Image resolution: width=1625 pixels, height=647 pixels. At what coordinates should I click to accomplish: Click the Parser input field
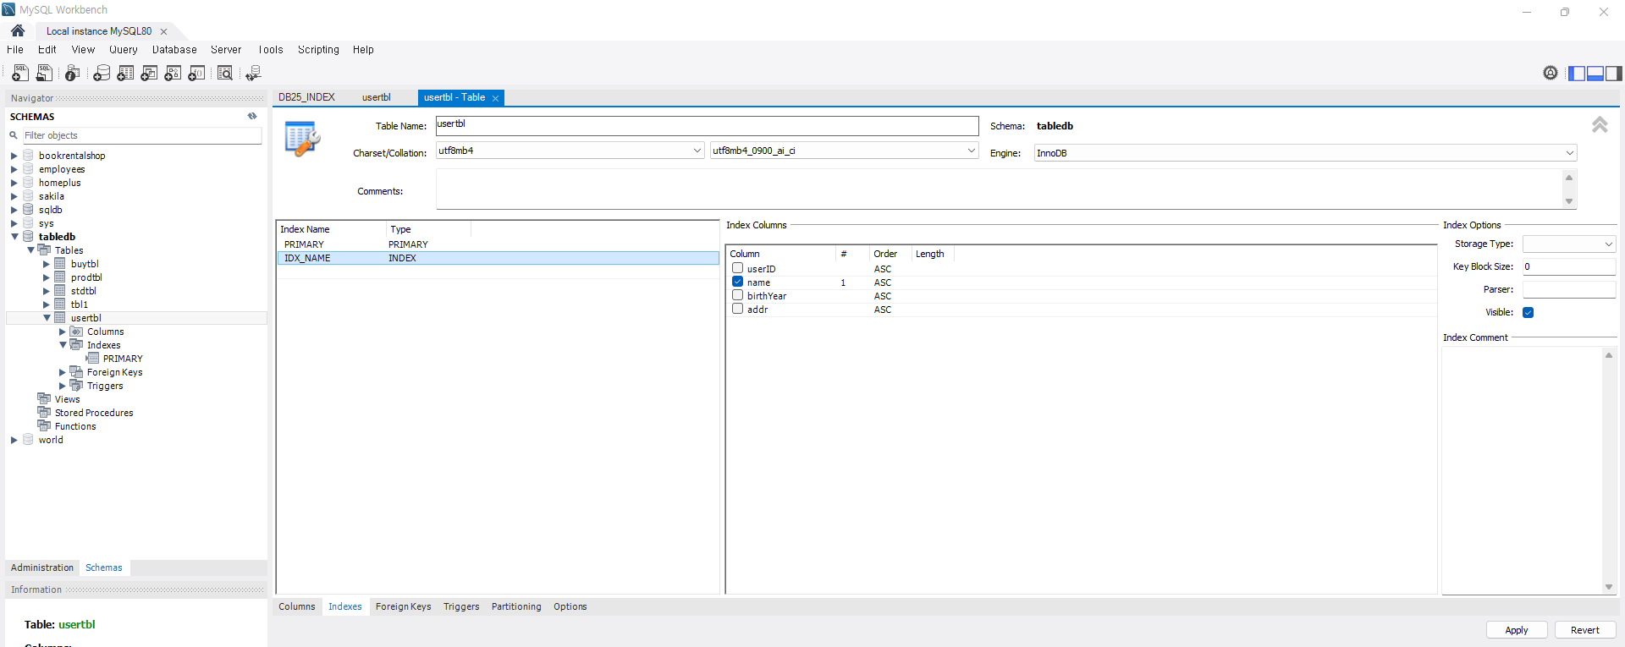tap(1569, 289)
